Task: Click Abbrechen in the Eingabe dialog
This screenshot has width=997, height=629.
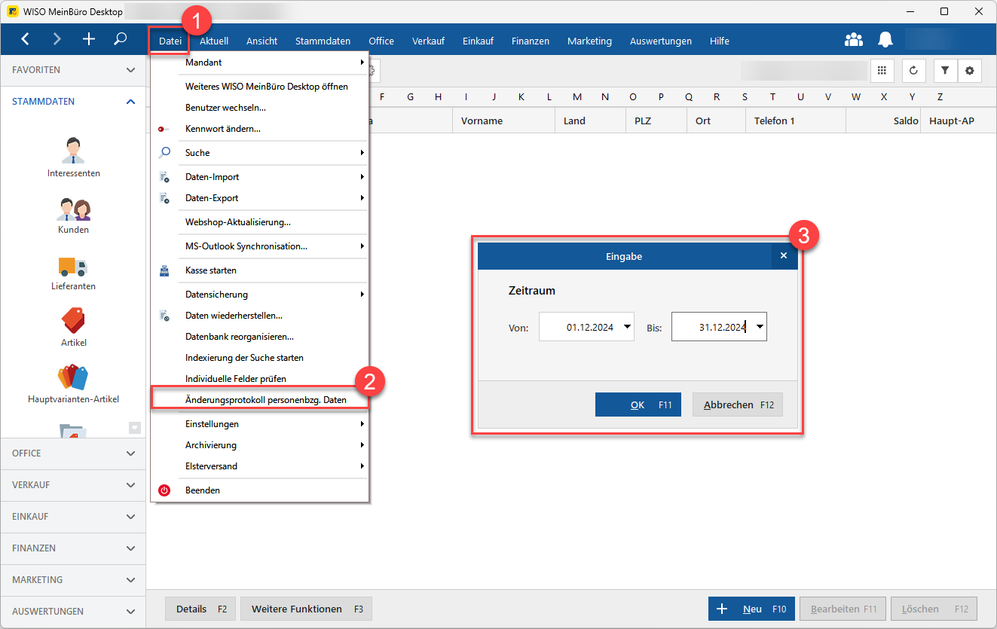Action: [738, 405]
